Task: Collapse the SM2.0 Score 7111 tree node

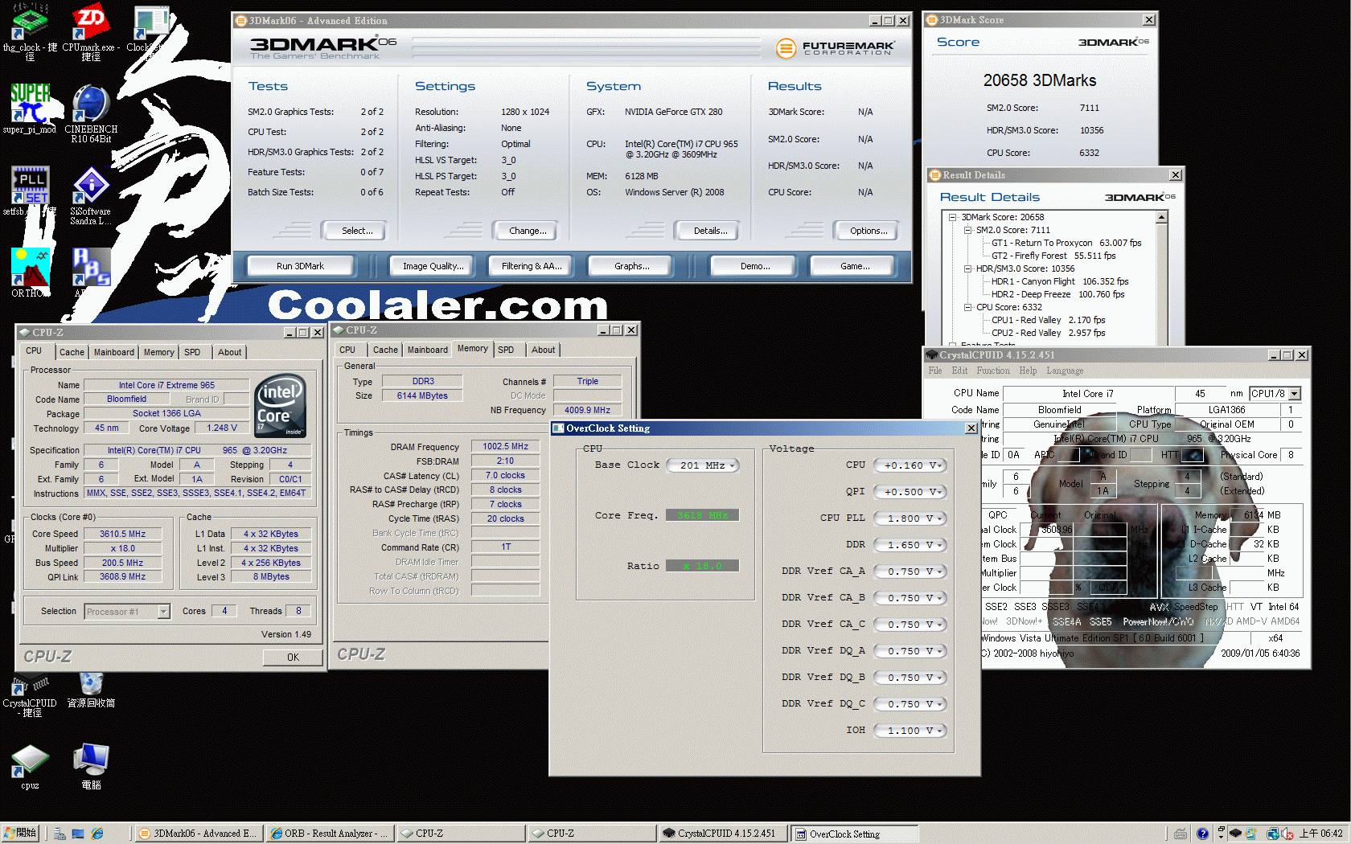Action: (967, 230)
